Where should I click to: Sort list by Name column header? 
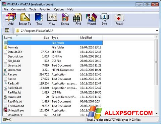pos(17,37)
